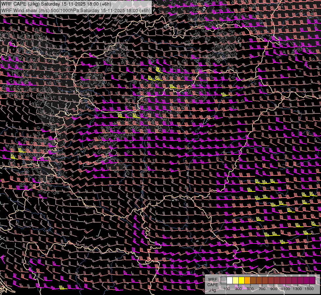321x295 pixels.
Task: Click the 1100 legend value label
Action: [x=286, y=289]
